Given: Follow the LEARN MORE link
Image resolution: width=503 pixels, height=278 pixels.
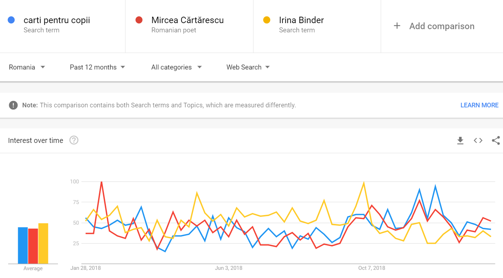Looking at the screenshot, I should click(479, 105).
